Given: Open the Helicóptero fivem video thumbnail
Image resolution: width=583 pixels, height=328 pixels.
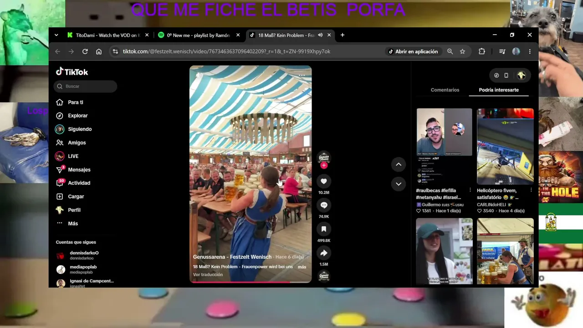Looking at the screenshot, I should coord(505,146).
